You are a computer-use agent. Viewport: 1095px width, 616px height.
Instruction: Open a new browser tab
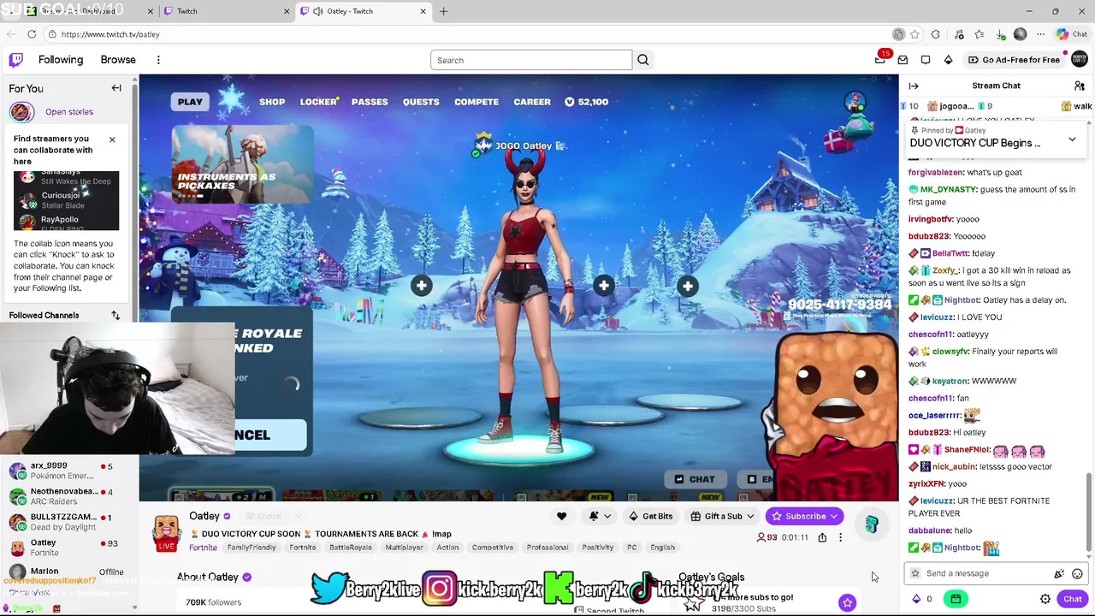tap(443, 11)
